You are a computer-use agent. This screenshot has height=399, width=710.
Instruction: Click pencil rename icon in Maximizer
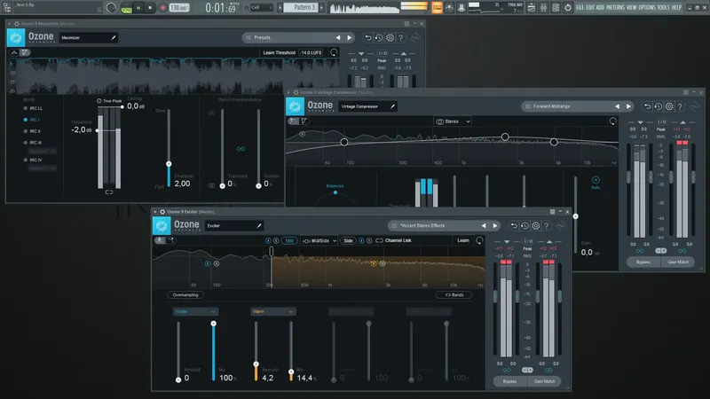[x=114, y=38]
